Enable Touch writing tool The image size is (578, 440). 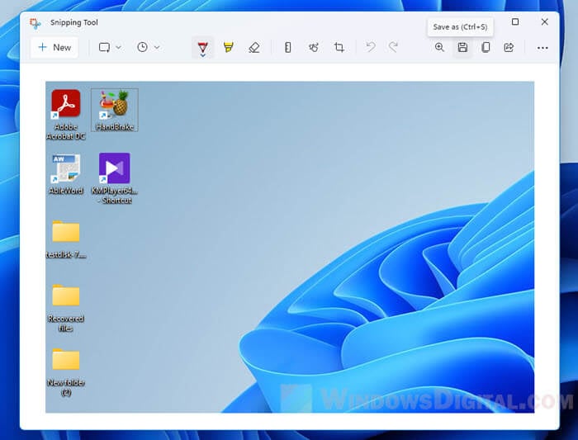click(313, 47)
